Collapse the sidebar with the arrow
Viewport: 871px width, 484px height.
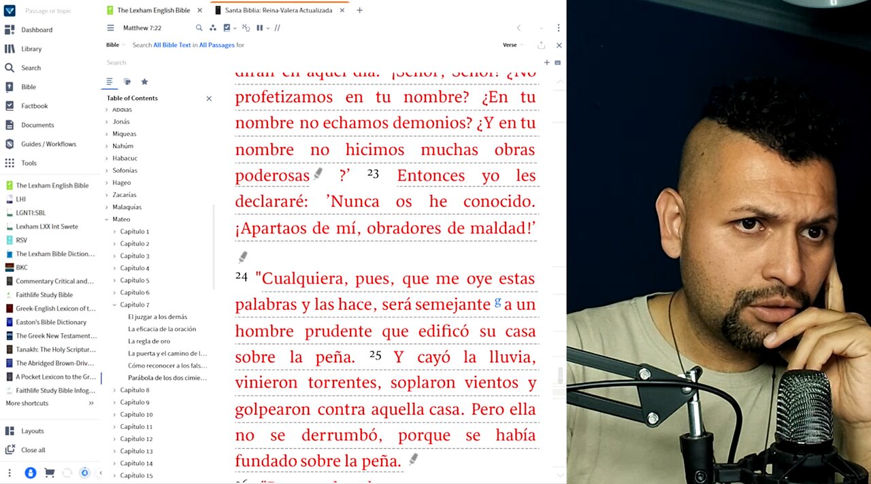tap(101, 472)
